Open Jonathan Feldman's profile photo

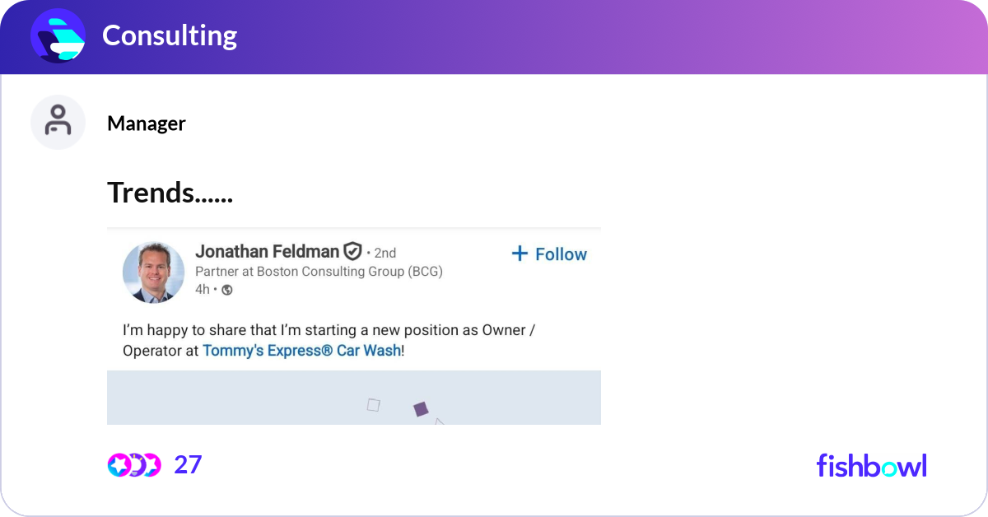153,272
